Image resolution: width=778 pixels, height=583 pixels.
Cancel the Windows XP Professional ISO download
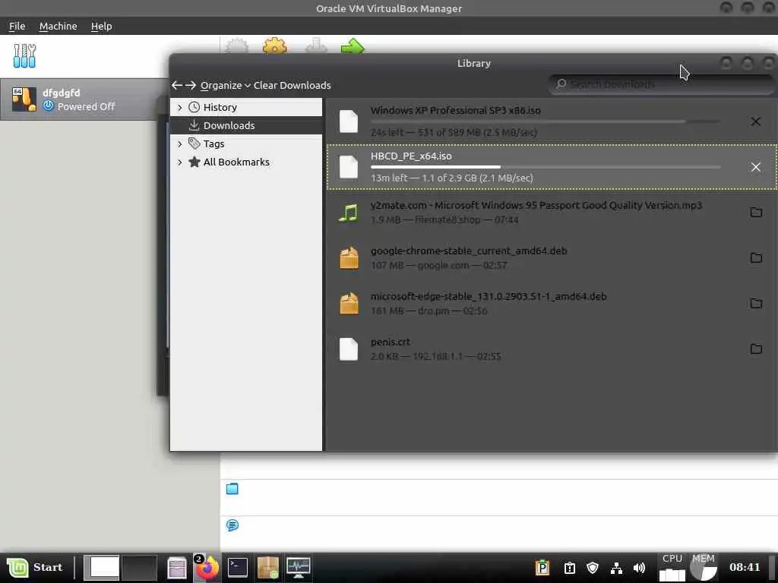(755, 121)
